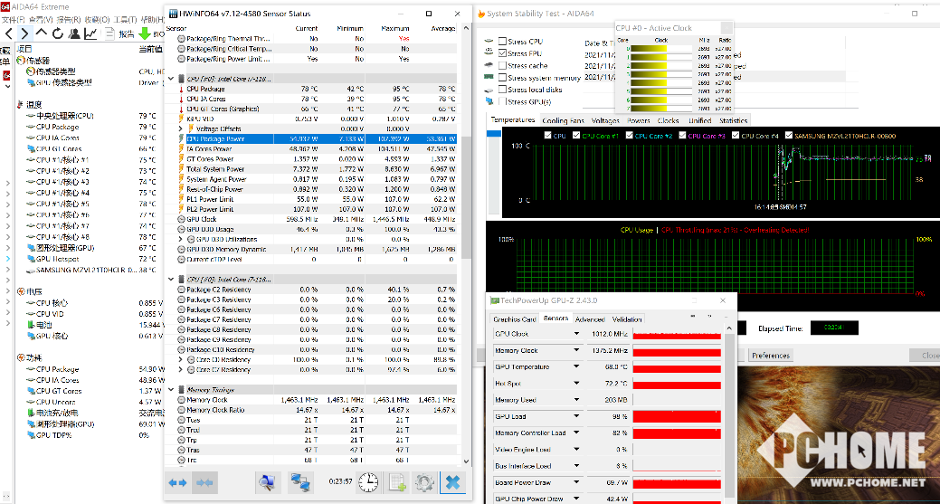Click the Stress cache chip icon
The height and width of the screenshot is (504, 940).
pyautogui.click(x=489, y=65)
